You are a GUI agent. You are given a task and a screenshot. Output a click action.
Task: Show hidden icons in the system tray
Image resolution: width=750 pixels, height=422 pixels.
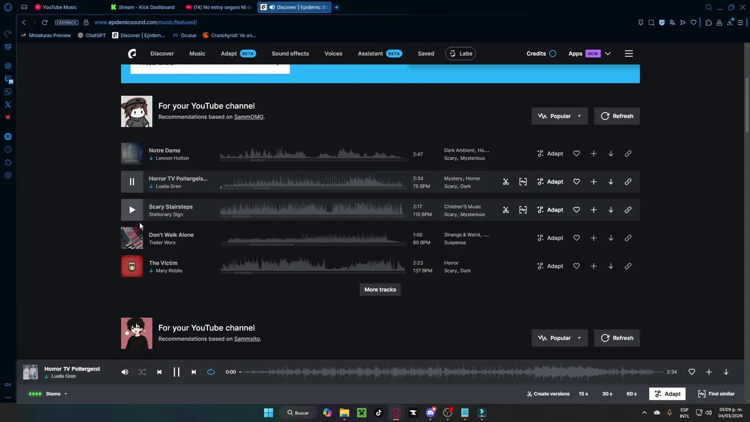point(645,413)
